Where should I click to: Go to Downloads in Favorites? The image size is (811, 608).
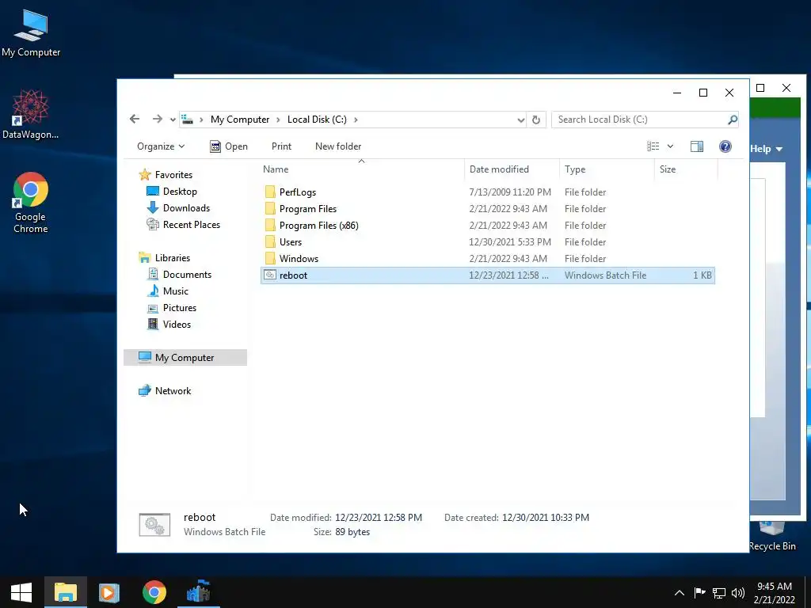point(178,208)
